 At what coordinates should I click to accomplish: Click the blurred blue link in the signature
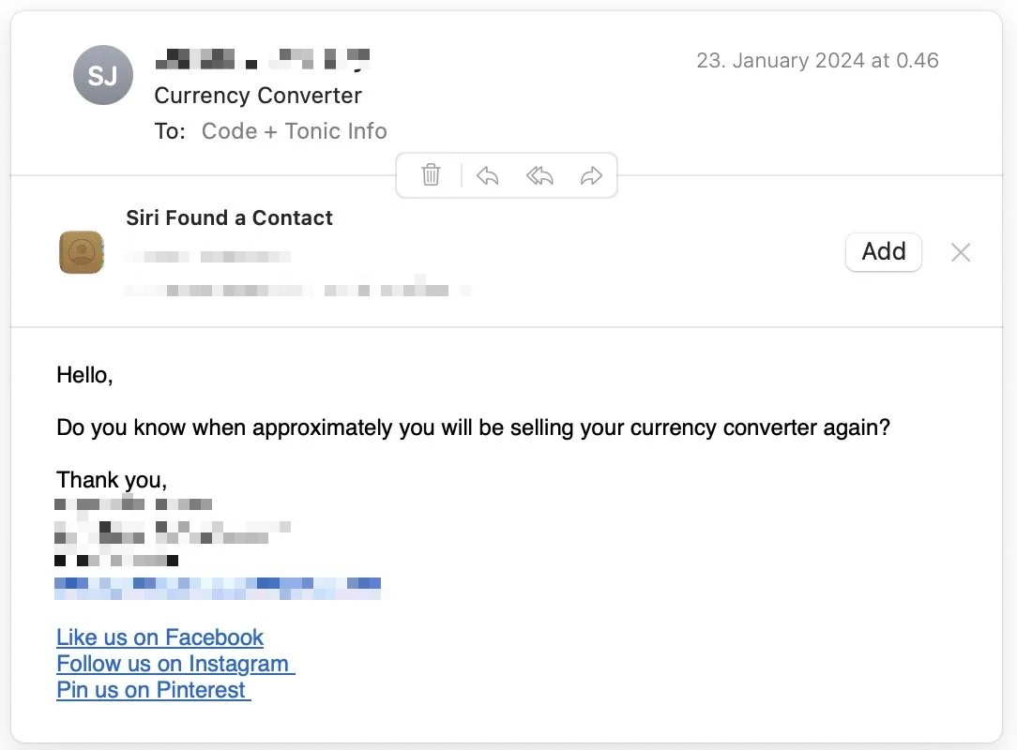click(218, 588)
